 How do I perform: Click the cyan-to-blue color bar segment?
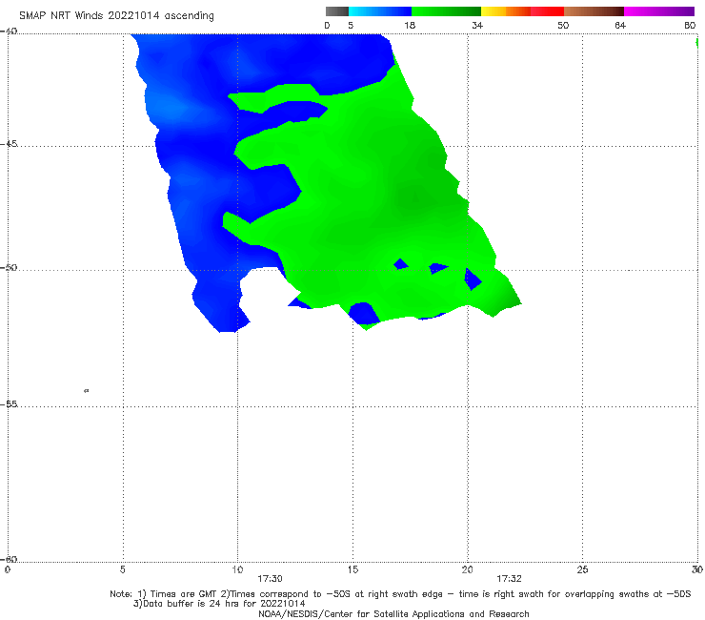tap(380, 11)
